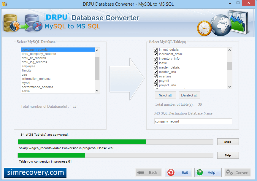Click the app icon in title bar
Screen dimensions: 257x181
click(4, 4)
